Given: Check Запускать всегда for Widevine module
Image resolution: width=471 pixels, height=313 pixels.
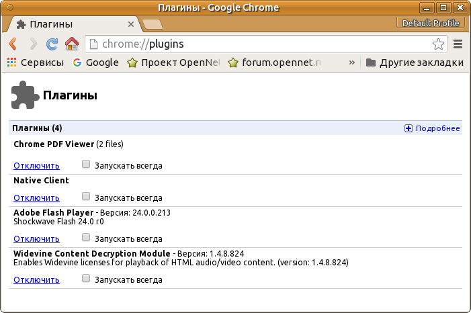Looking at the screenshot, I should click(86, 279).
